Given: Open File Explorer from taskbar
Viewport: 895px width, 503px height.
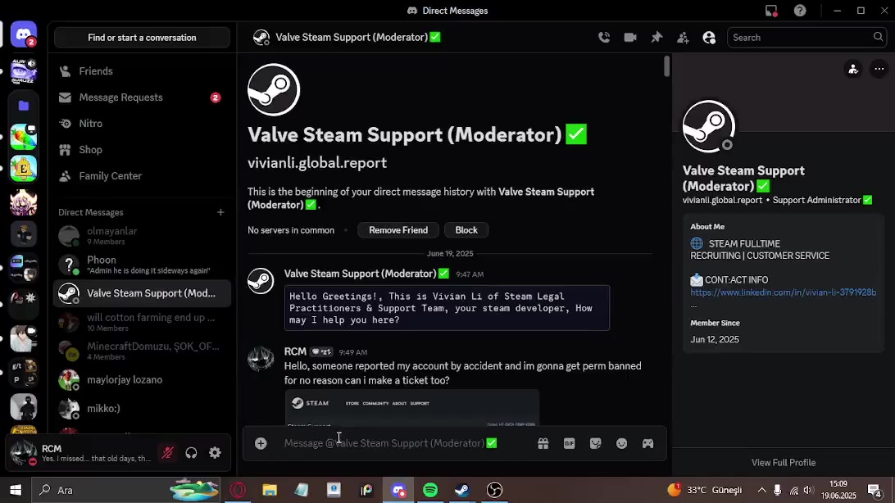Looking at the screenshot, I should (270, 490).
